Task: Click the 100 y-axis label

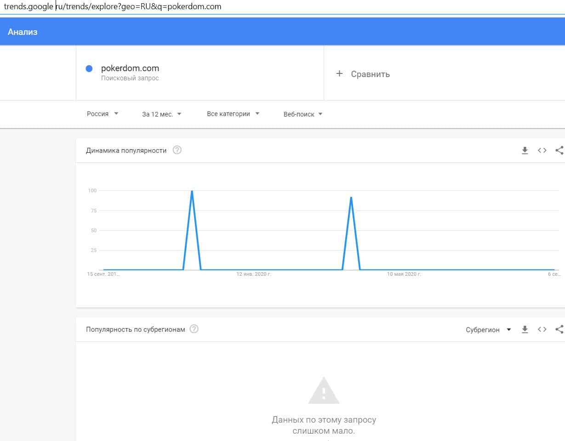Action: tap(92, 190)
